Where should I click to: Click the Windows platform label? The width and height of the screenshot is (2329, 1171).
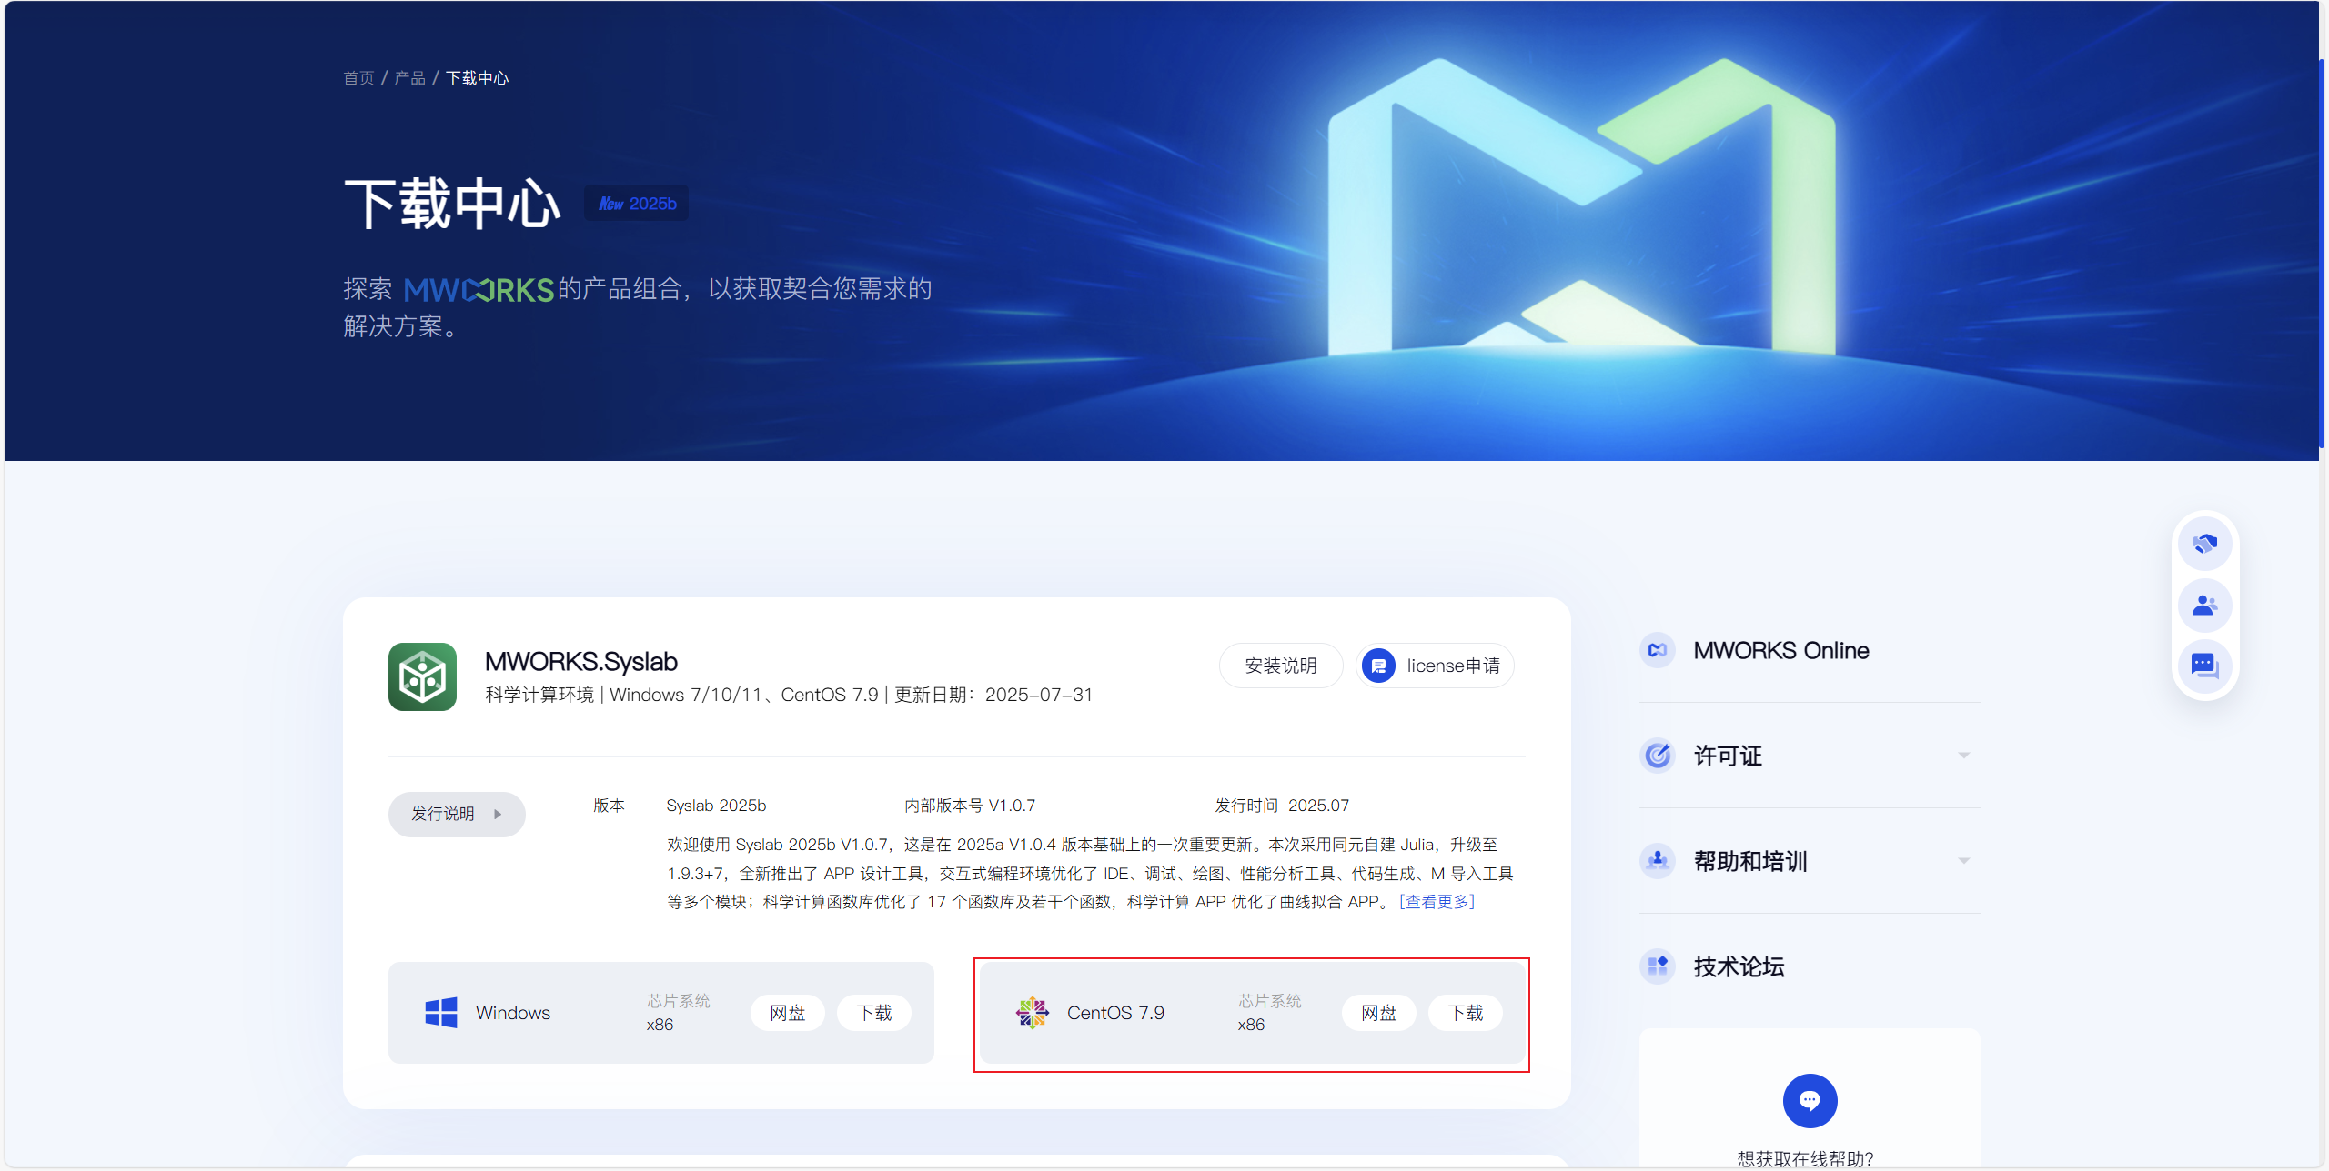[x=513, y=1013]
